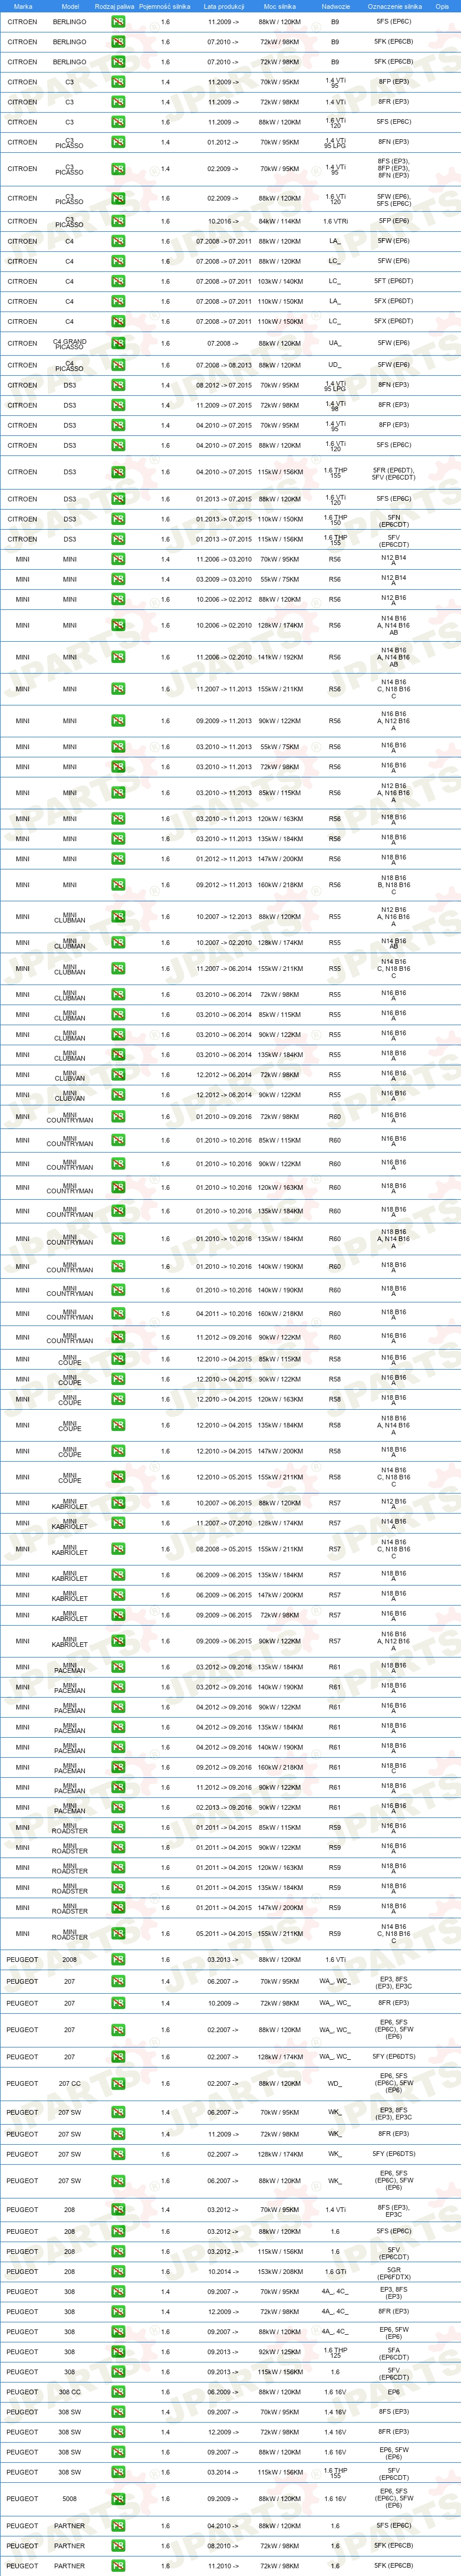Click fuel icon in Mini Roadster 147kW/200KM row
This screenshot has height=2576, width=461.
(x=118, y=1907)
